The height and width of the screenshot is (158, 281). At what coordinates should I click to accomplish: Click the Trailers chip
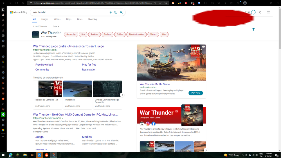pyautogui.click(x=107, y=34)
